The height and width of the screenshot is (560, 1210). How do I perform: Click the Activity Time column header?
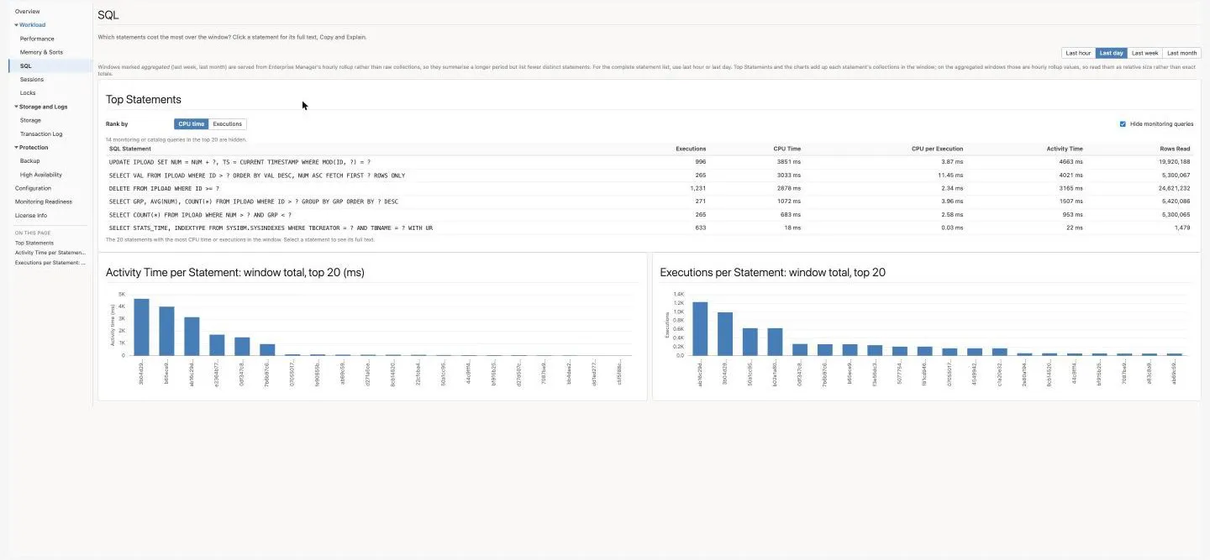click(x=1065, y=149)
